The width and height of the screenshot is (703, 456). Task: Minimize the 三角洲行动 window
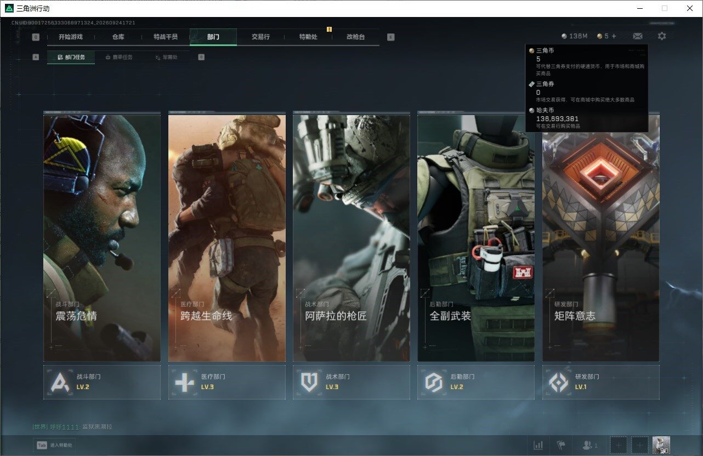(640, 8)
